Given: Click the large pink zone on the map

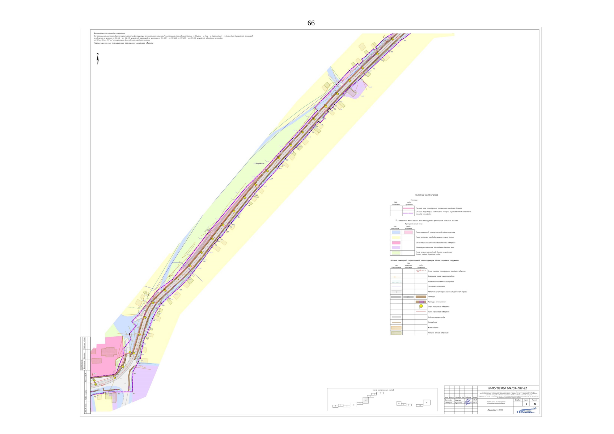Looking at the screenshot, I should click(107, 356).
